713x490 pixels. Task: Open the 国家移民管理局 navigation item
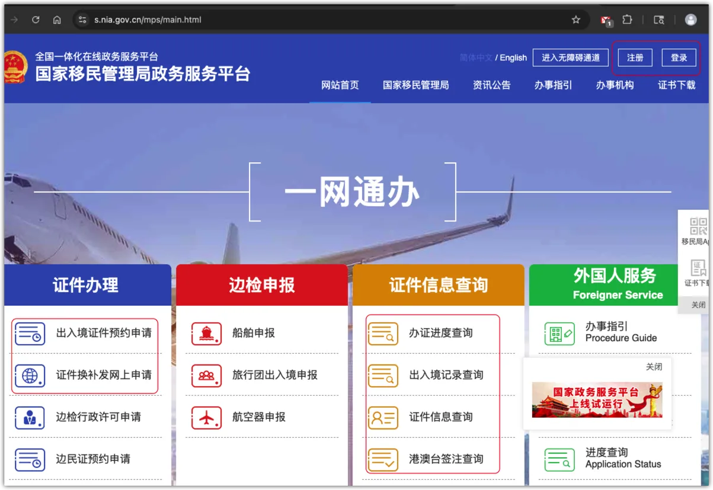click(x=415, y=85)
